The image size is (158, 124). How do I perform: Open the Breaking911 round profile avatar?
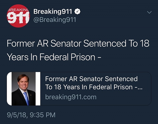click(x=18, y=16)
